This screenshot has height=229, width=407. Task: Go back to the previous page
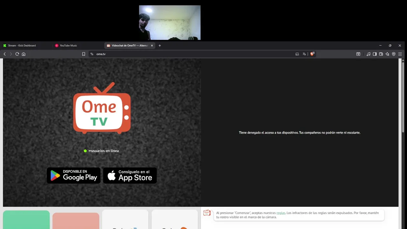pyautogui.click(x=4, y=54)
